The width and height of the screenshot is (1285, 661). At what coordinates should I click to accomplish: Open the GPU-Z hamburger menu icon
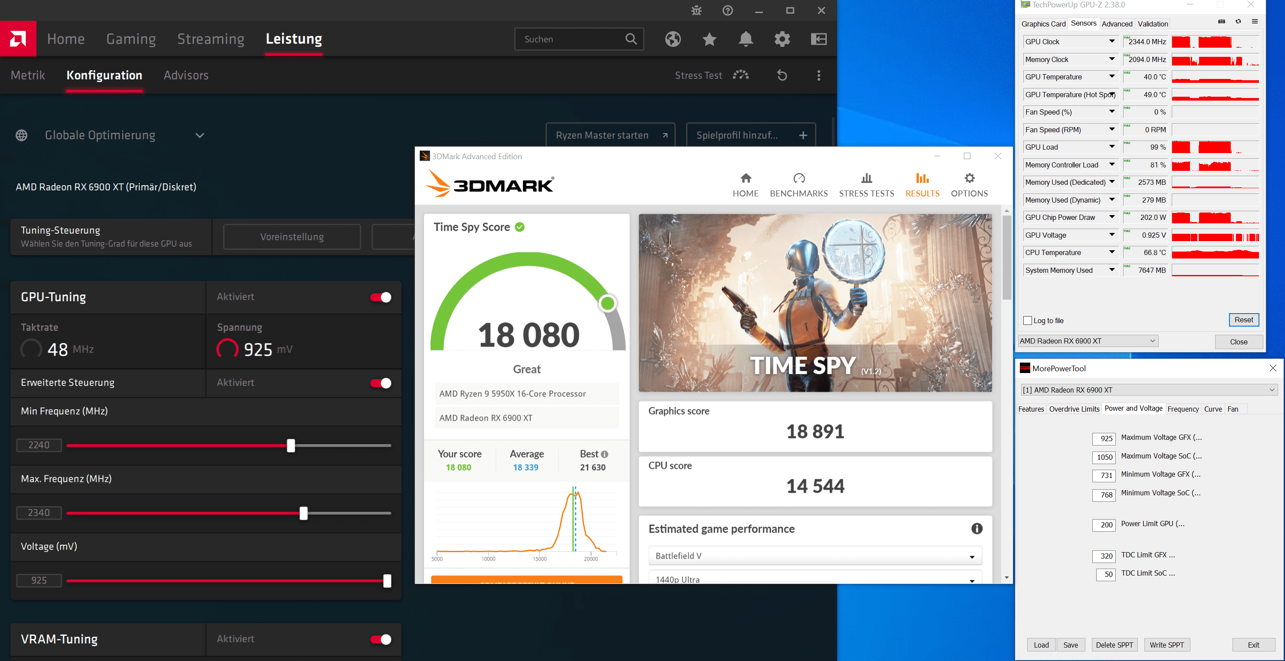[x=1255, y=21]
